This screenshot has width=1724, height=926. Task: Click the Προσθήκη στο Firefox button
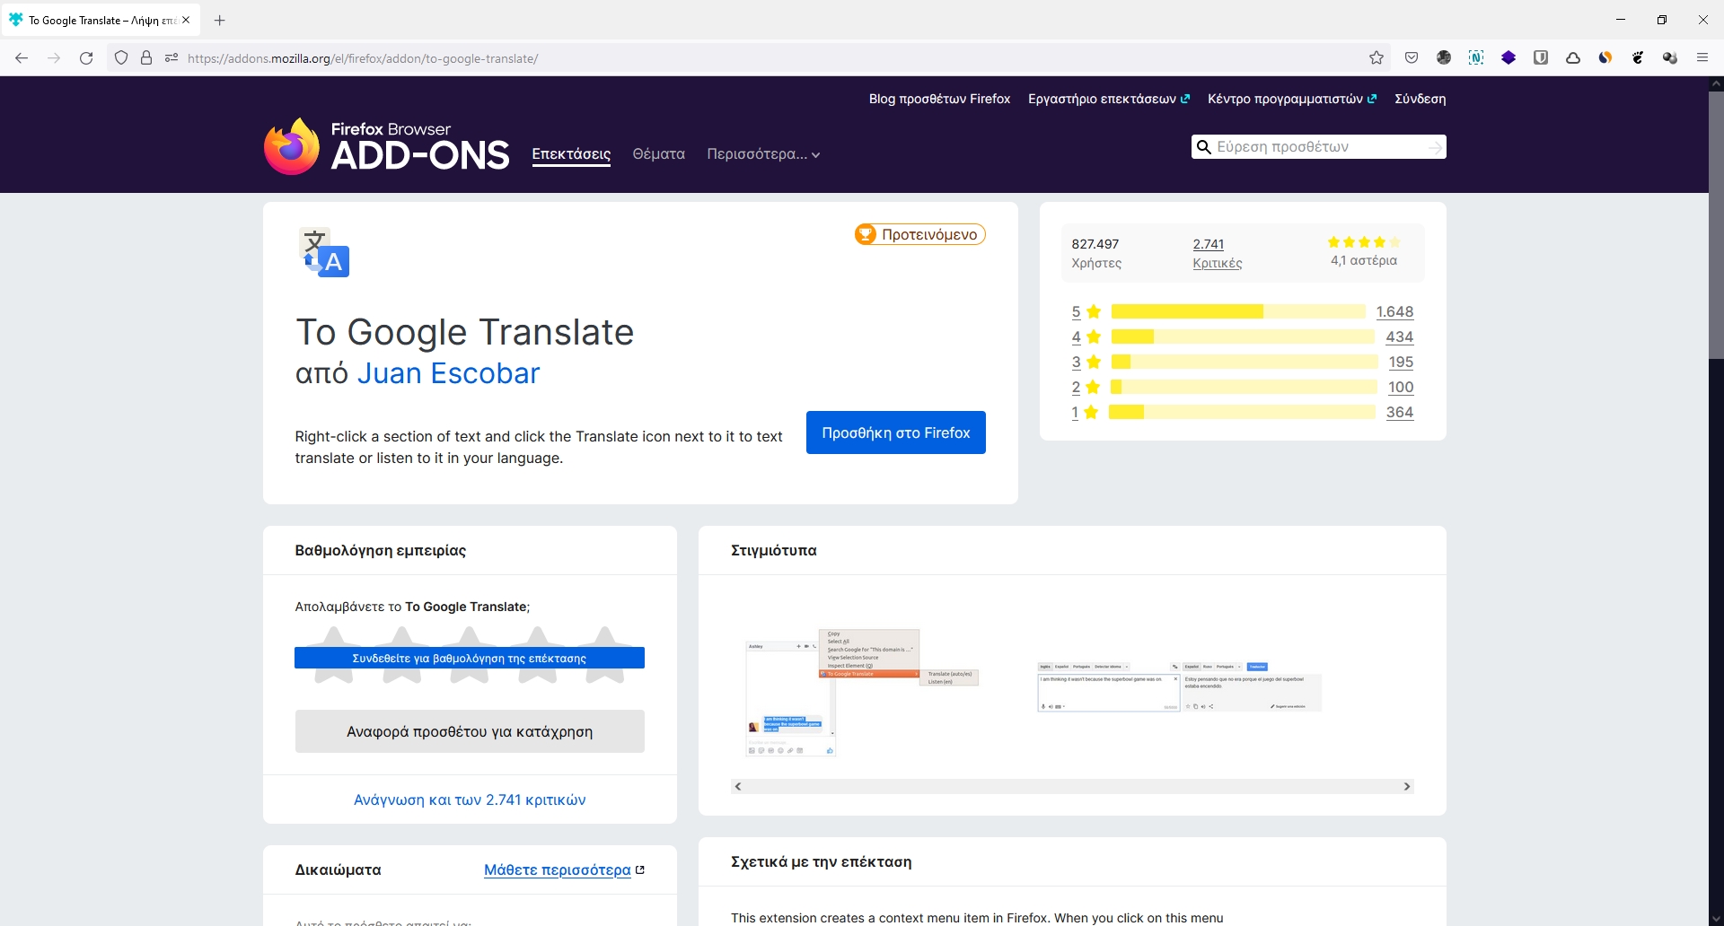[895, 432]
